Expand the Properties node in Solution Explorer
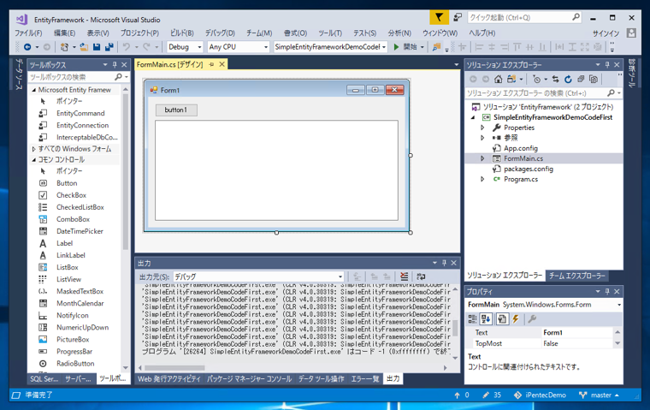 click(482, 128)
